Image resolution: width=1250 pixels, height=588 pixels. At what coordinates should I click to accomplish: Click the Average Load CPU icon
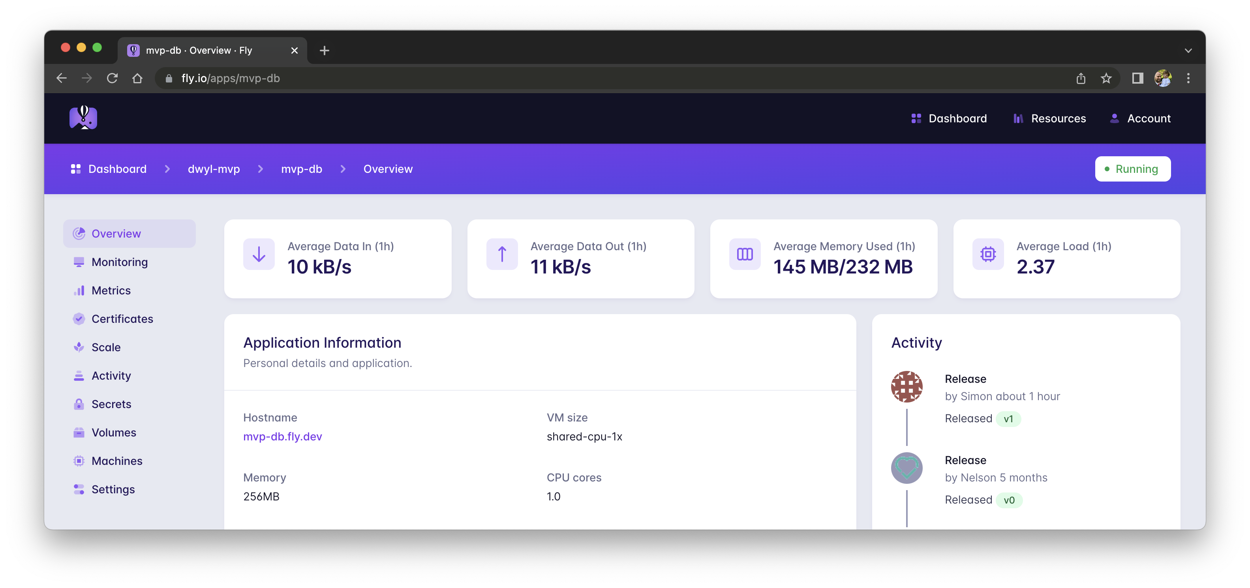988,254
